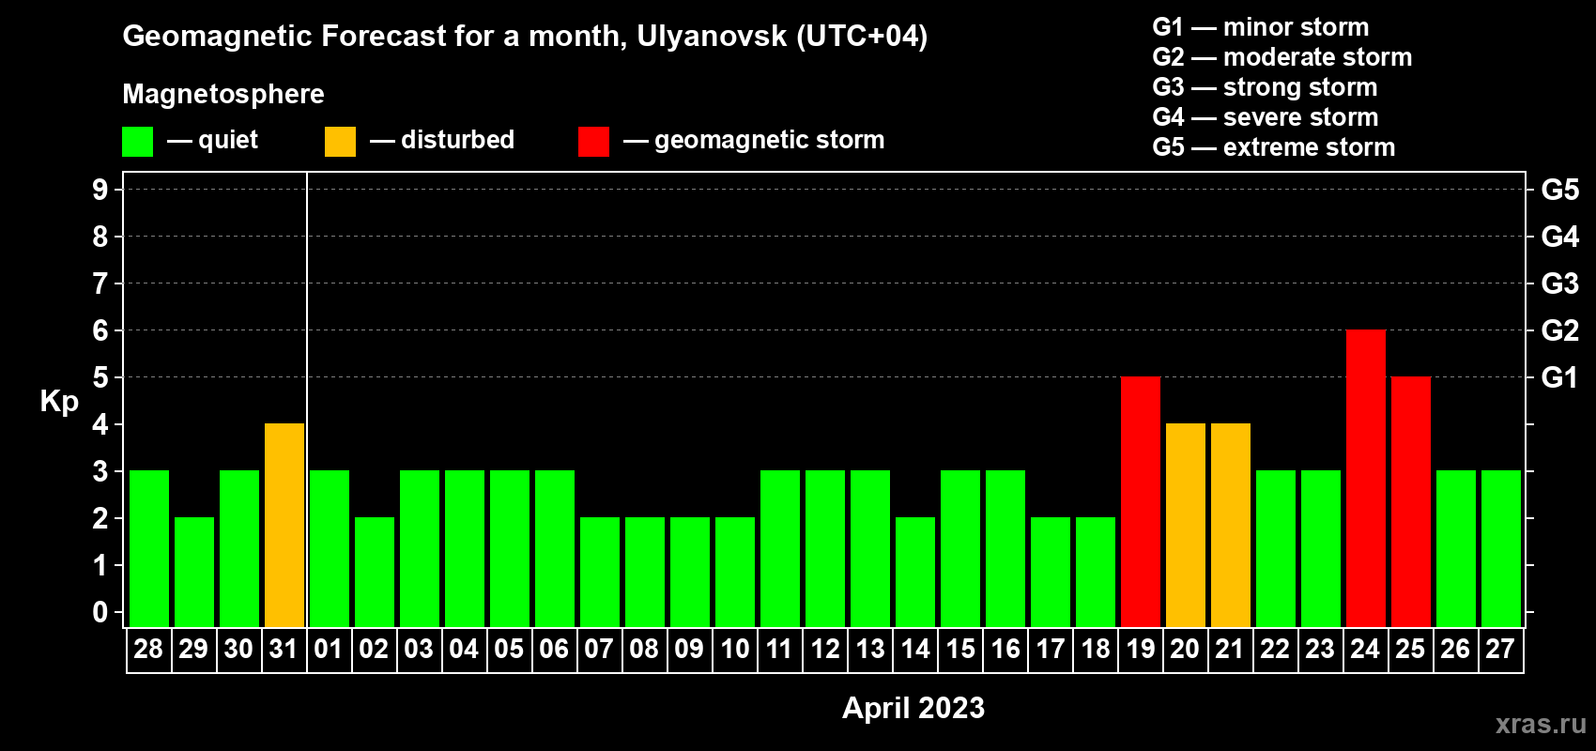Image resolution: width=1596 pixels, height=751 pixels.
Task: Click the 'G1' label on the right axis
Action: [1560, 377]
